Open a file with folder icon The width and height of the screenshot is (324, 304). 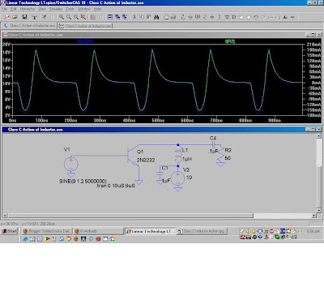pyautogui.click(x=15, y=17)
